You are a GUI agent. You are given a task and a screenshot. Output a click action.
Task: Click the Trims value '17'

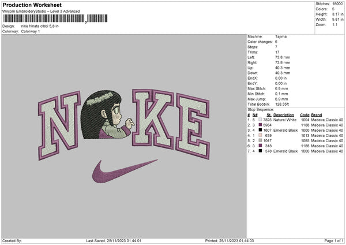pos(277,52)
